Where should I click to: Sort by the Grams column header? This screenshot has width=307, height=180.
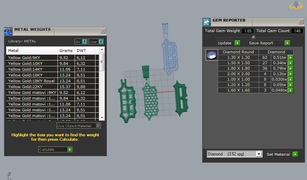66,51
